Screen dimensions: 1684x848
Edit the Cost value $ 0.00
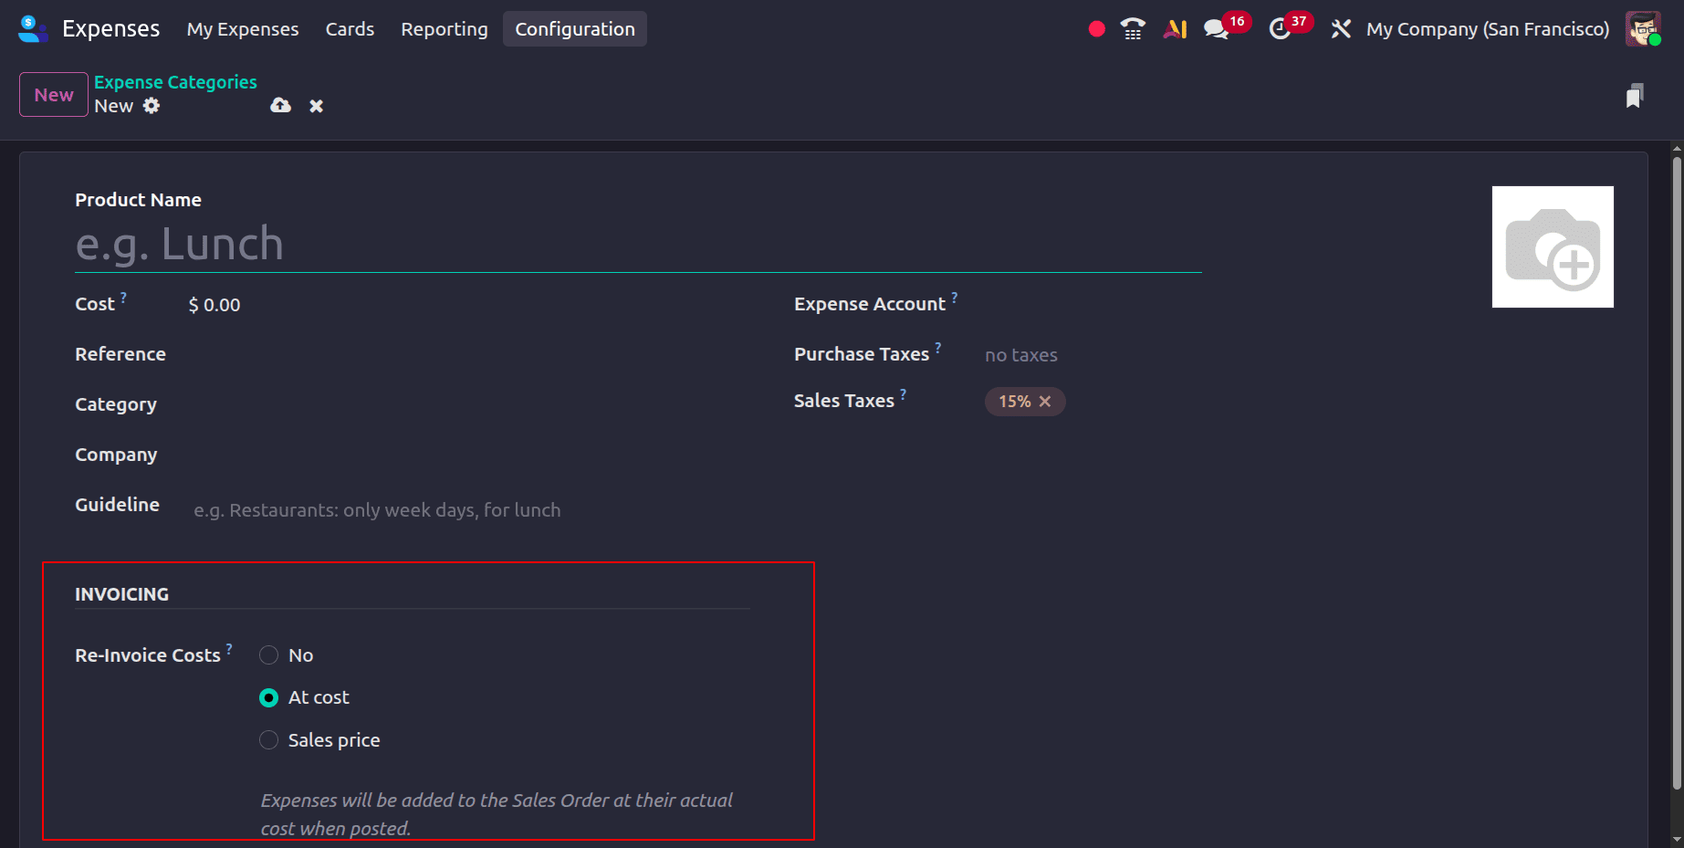[x=214, y=305]
